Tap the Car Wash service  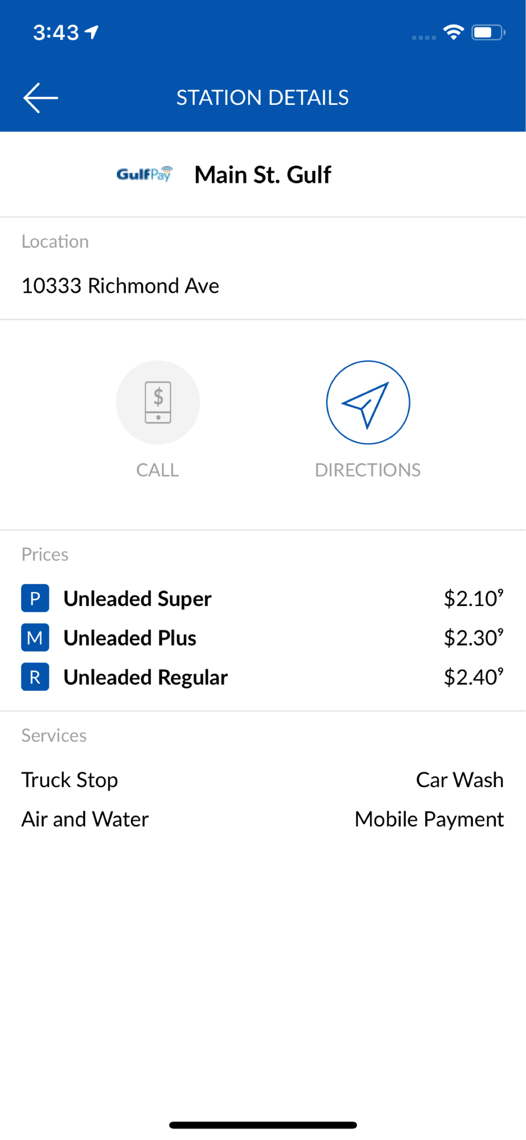[459, 780]
